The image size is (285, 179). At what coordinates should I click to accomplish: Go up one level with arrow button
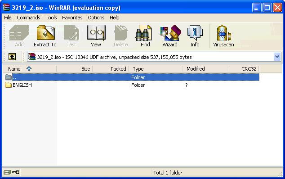click(12, 57)
